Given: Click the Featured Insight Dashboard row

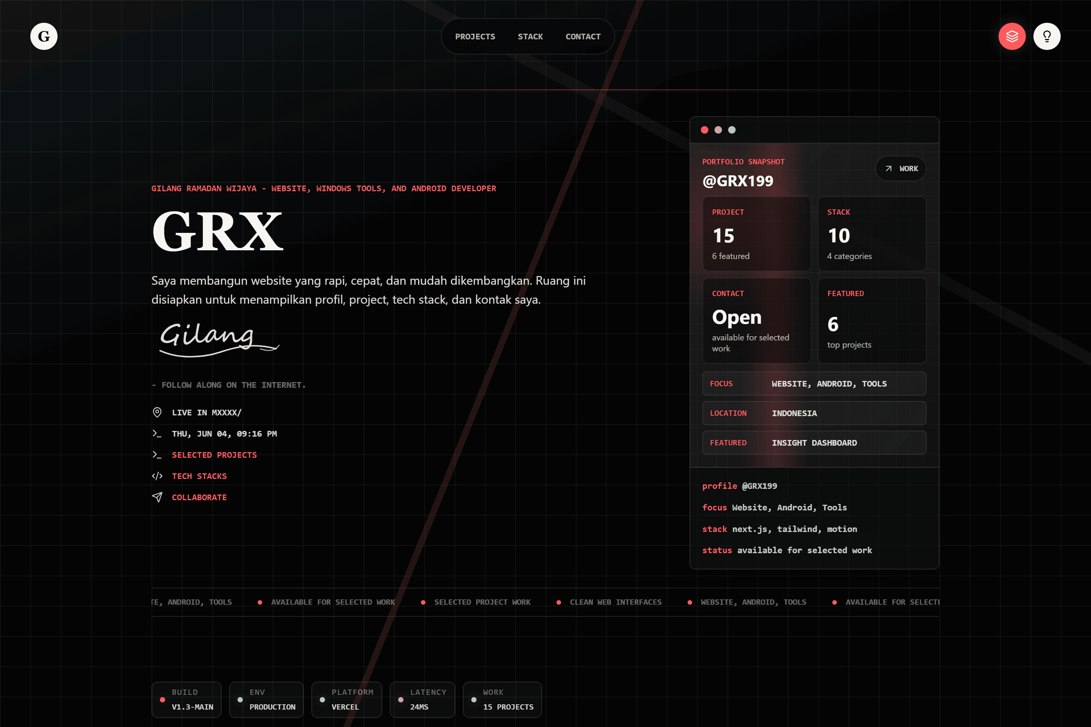Looking at the screenshot, I should pos(814,443).
